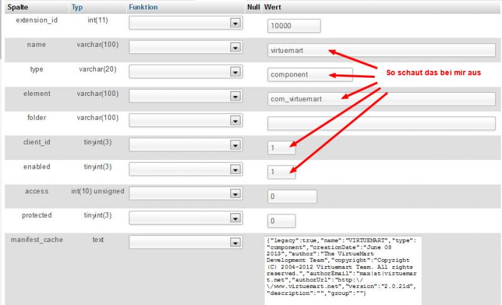Click the extension_id value field showing 10000

pyautogui.click(x=294, y=26)
